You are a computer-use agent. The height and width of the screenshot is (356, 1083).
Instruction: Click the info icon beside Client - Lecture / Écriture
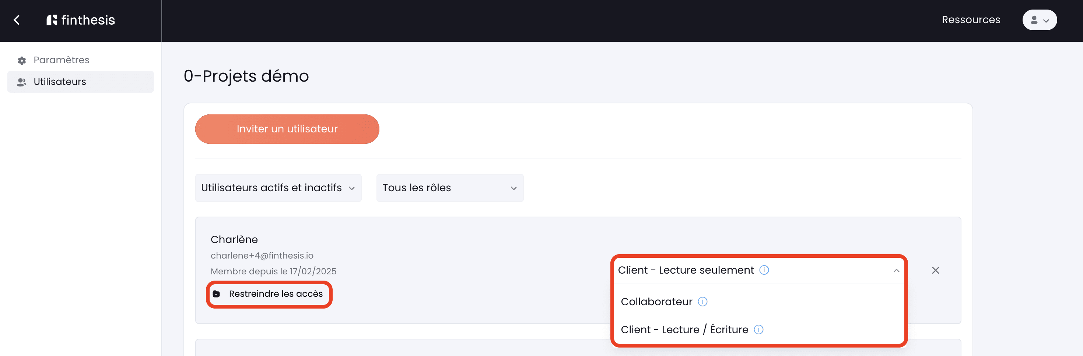(759, 330)
